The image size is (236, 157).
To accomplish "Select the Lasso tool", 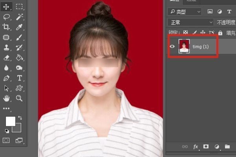I will (x=6, y=17).
